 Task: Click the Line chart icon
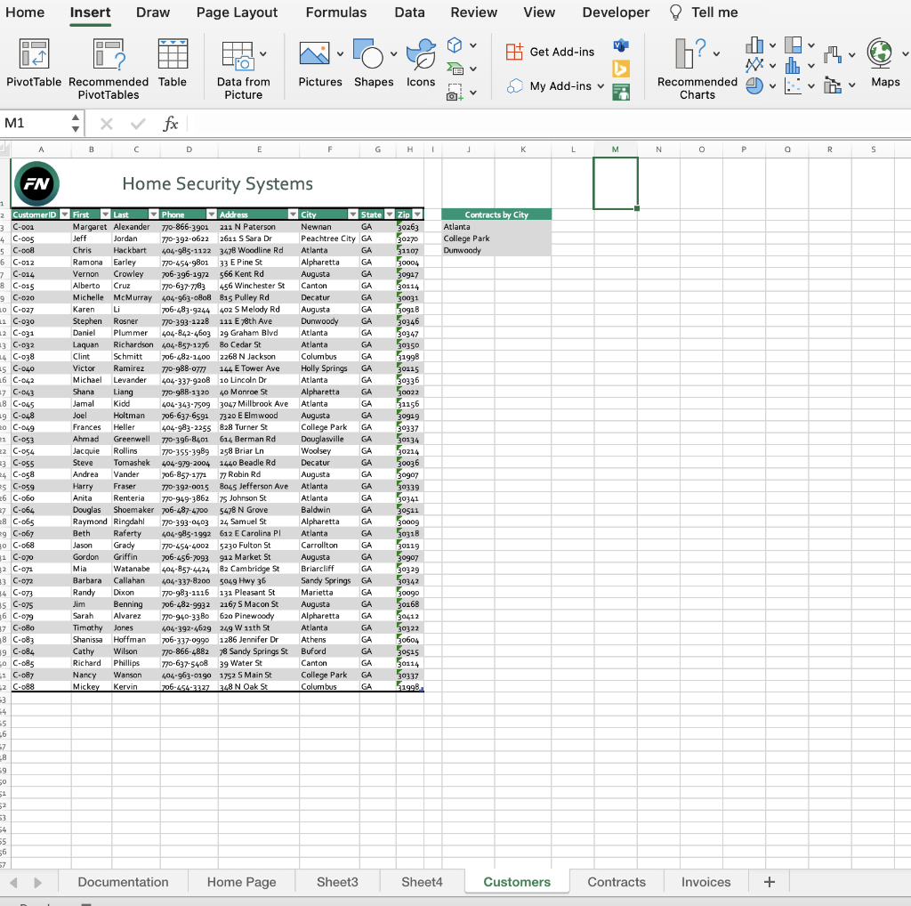pos(754,65)
